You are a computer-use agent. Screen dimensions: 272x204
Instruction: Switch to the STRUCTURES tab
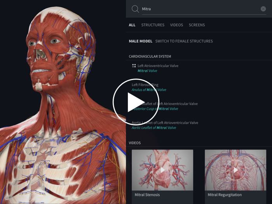point(153,25)
